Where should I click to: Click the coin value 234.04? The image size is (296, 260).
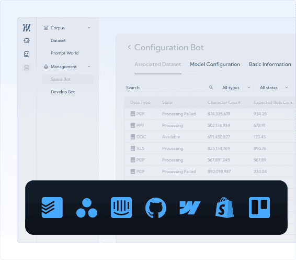point(260,171)
